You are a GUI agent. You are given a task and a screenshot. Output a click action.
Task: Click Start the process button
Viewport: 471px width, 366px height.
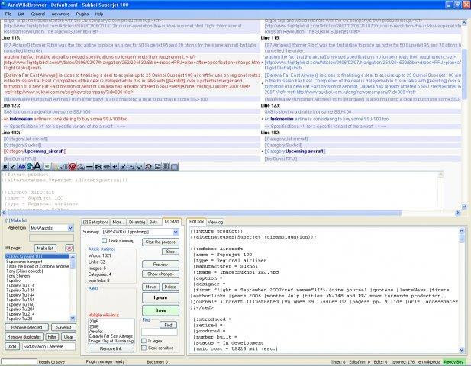(x=160, y=242)
